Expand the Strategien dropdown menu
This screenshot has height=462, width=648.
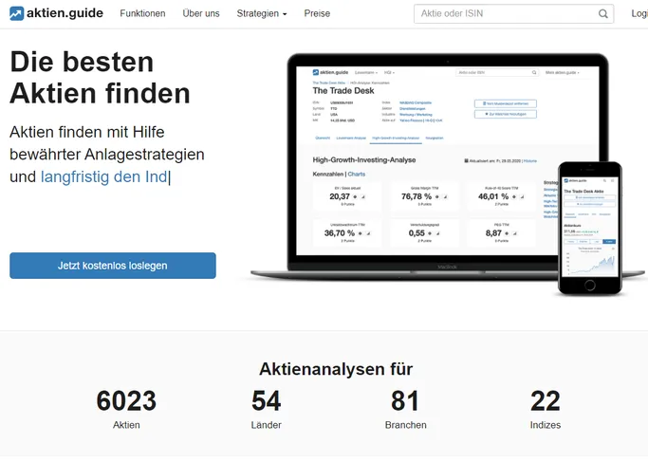coord(262,13)
